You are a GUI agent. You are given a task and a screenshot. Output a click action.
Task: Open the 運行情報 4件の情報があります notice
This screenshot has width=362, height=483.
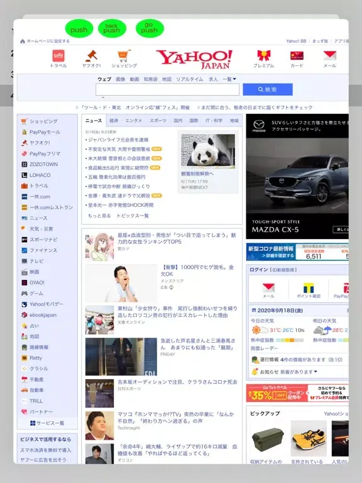click(297, 360)
